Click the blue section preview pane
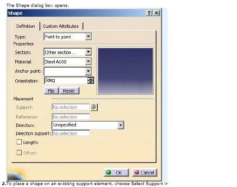This screenshot has width=237, height=187. (125, 71)
